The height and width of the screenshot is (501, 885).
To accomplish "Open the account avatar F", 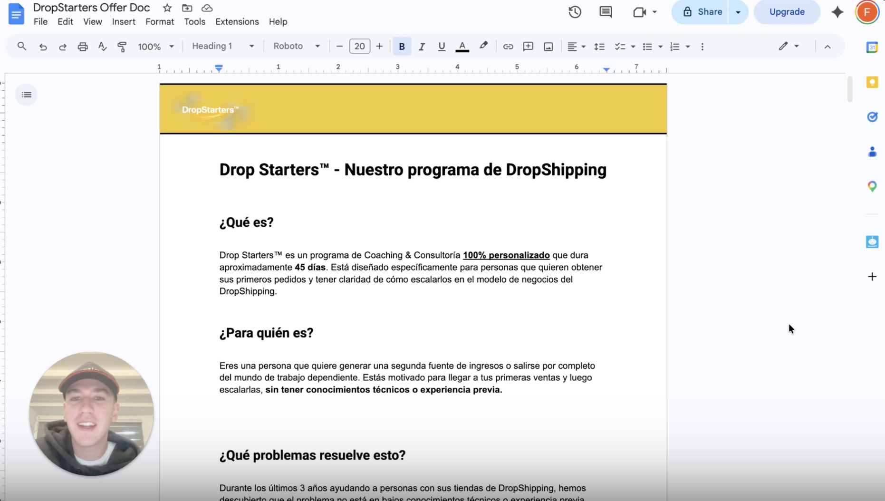I will point(867,12).
